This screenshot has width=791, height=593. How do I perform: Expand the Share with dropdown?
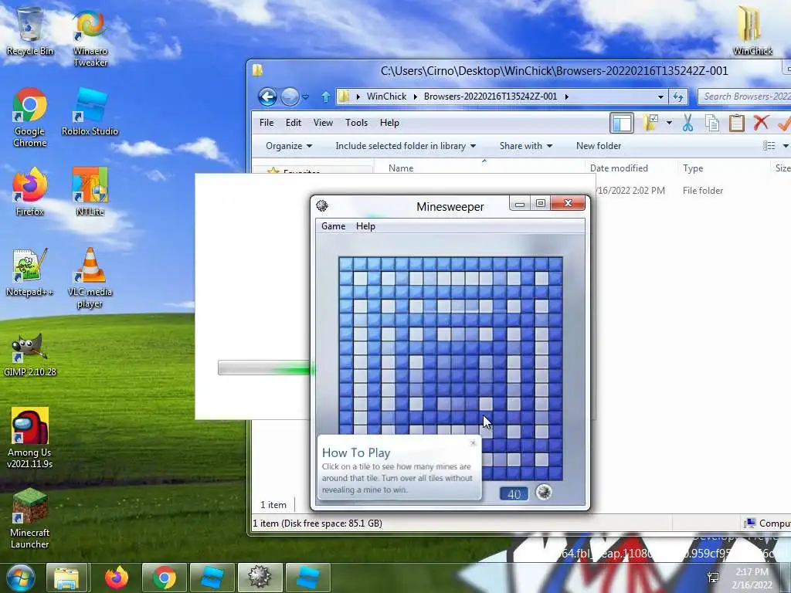point(525,146)
